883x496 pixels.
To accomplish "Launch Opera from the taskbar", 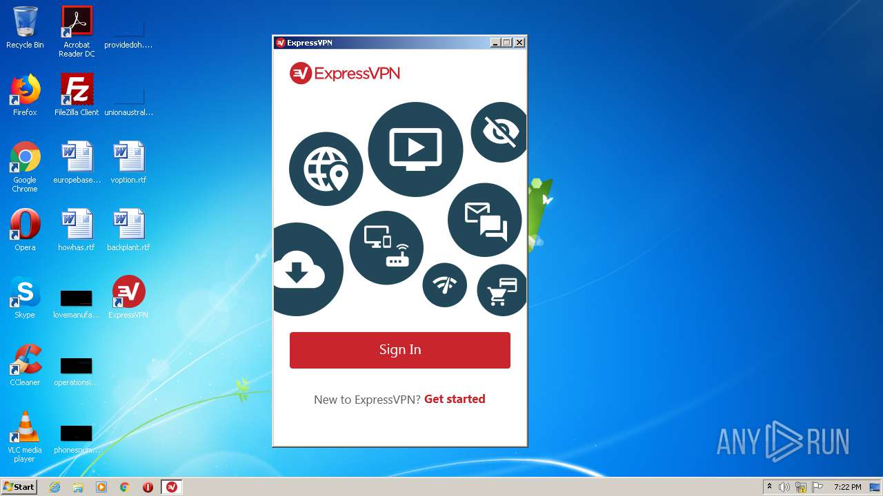I will 148,487.
